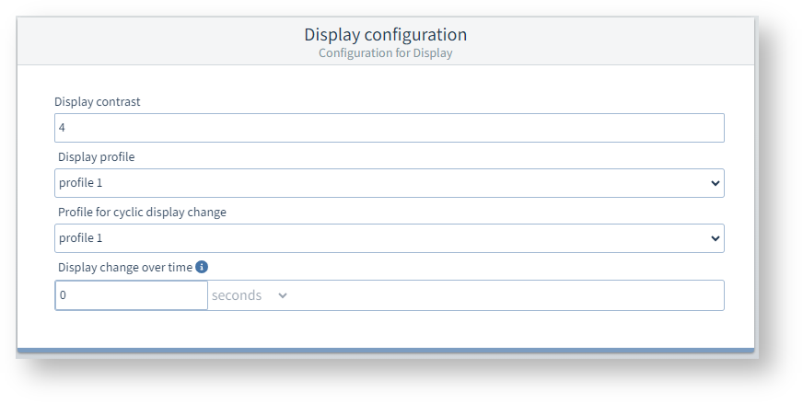Select the value 4 in Display contrast
This screenshot has width=803, height=403.
coord(62,128)
